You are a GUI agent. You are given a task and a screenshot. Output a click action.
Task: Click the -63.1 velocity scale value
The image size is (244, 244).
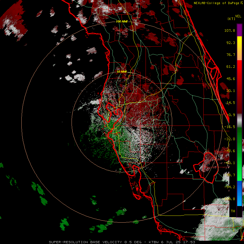tap(230, 163)
